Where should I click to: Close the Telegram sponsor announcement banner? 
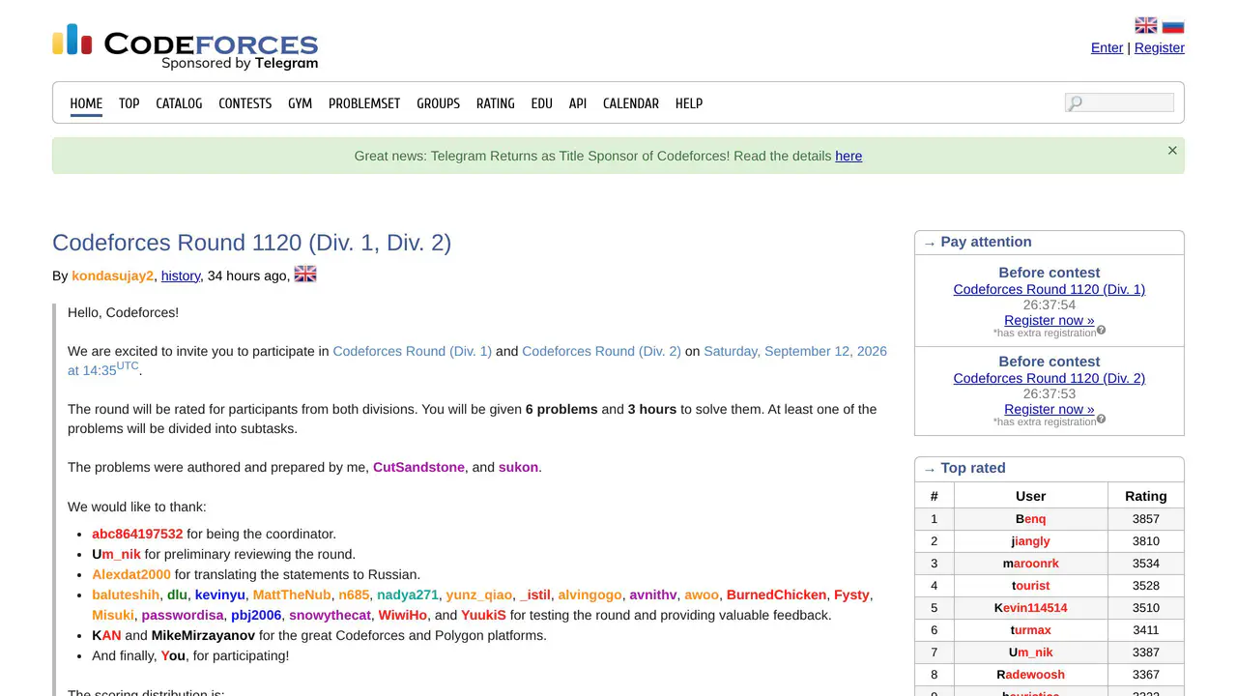[1172, 151]
